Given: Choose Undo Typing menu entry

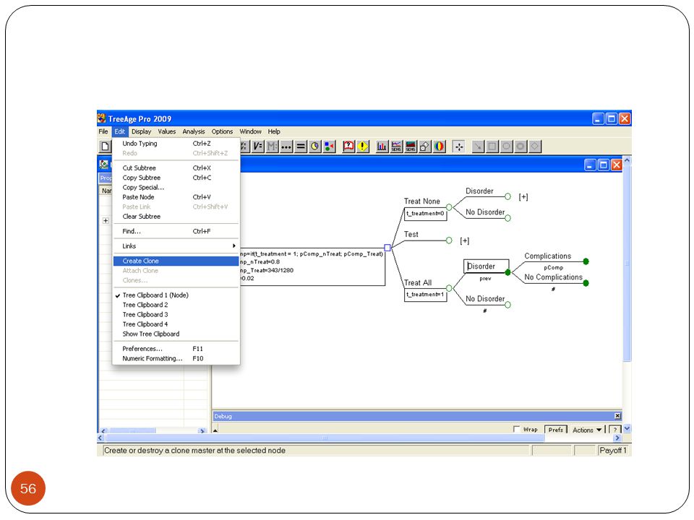Looking at the screenshot, I should coord(176,143).
